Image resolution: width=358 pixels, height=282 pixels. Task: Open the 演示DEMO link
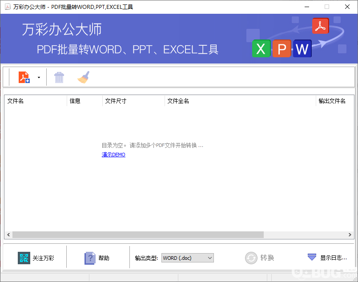click(x=113, y=155)
